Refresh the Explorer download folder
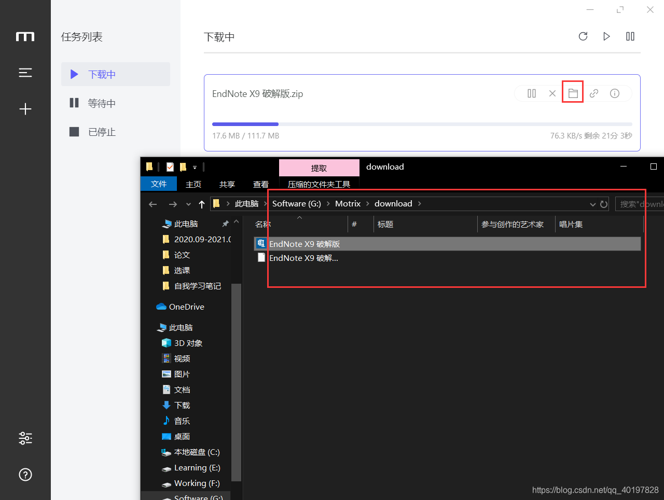 604,204
